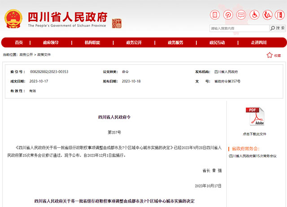Select 公文种类 value 命令
Image resolution: width=287 pixels, height=207 pixels.
coord(125,72)
